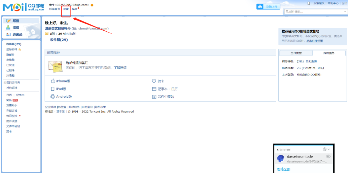This screenshot has height=173, width=348.
Task: Switch to the 我的信息 tab
Action: click(329, 53)
